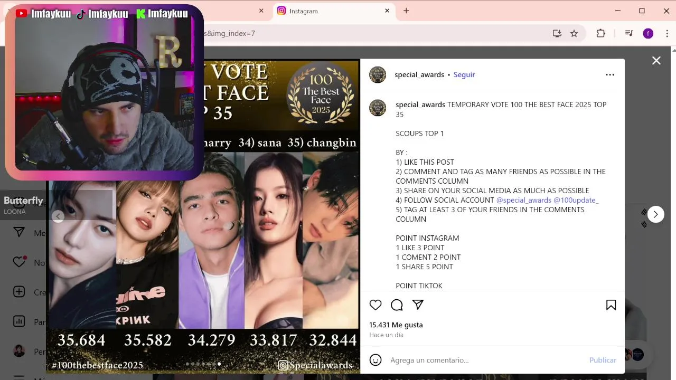Focus the Agrega un comentario field
676x380 pixels.
pos(486,360)
